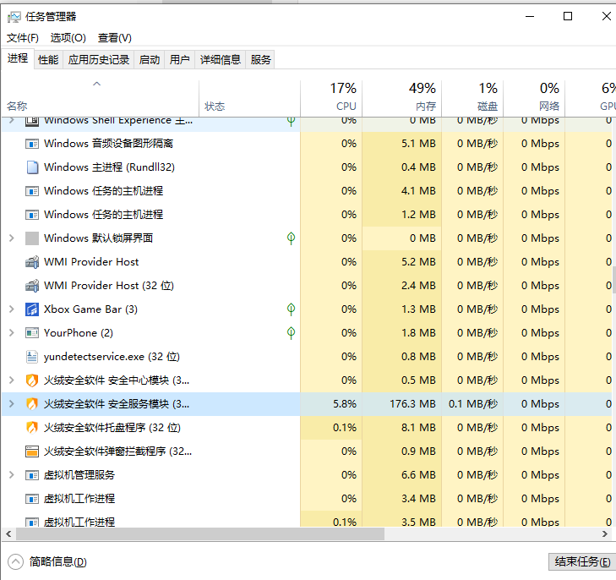
Task: Minimize the Task Manager window
Action: (x=530, y=17)
